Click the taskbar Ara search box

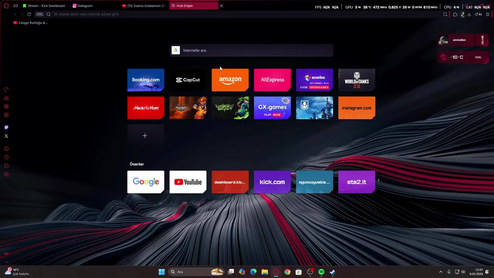(x=197, y=272)
